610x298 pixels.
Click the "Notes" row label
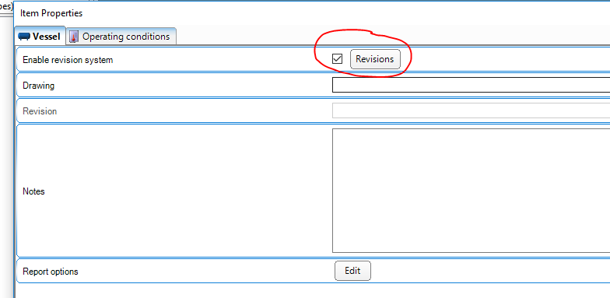click(x=33, y=191)
